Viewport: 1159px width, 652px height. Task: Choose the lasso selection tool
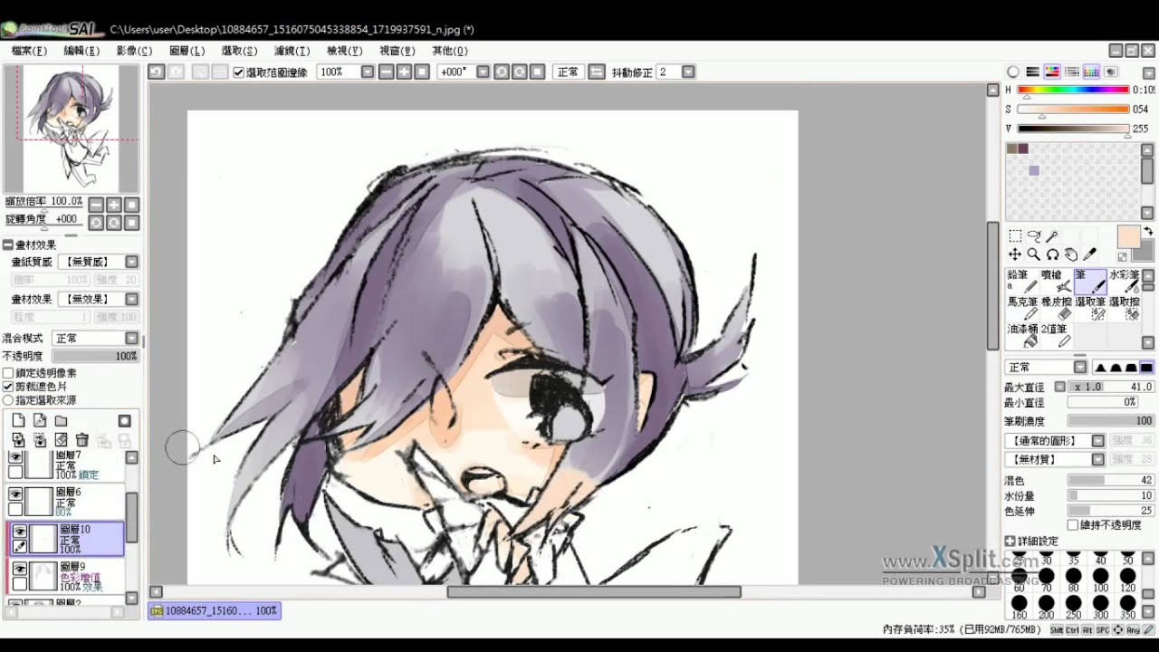1033,236
